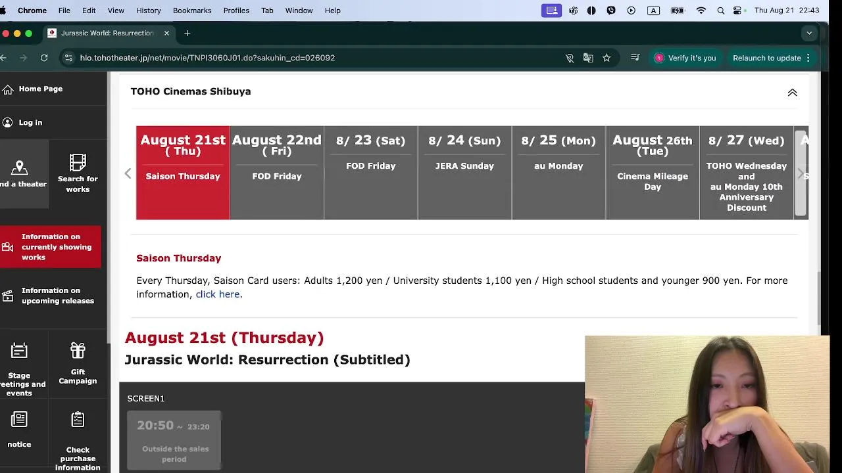Screen dimensions: 842x473
Task: Open the Tab menu
Action: click(x=267, y=11)
